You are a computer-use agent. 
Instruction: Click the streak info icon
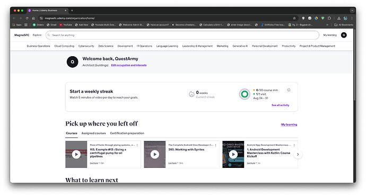289,90
